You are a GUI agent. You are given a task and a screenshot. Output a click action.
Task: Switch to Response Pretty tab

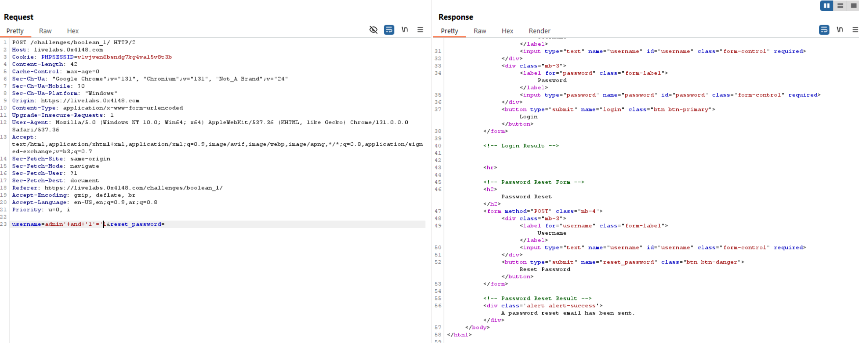click(450, 31)
